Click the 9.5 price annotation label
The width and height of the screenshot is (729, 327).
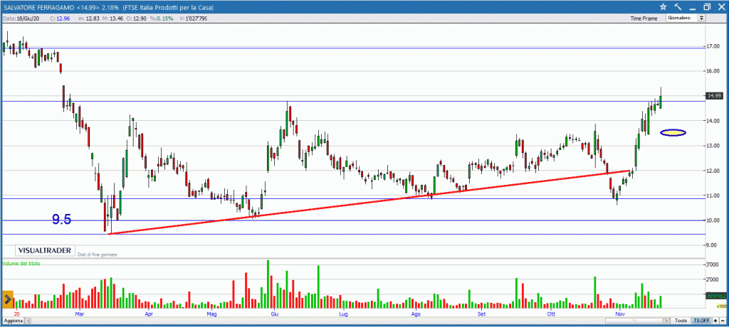pos(61,220)
